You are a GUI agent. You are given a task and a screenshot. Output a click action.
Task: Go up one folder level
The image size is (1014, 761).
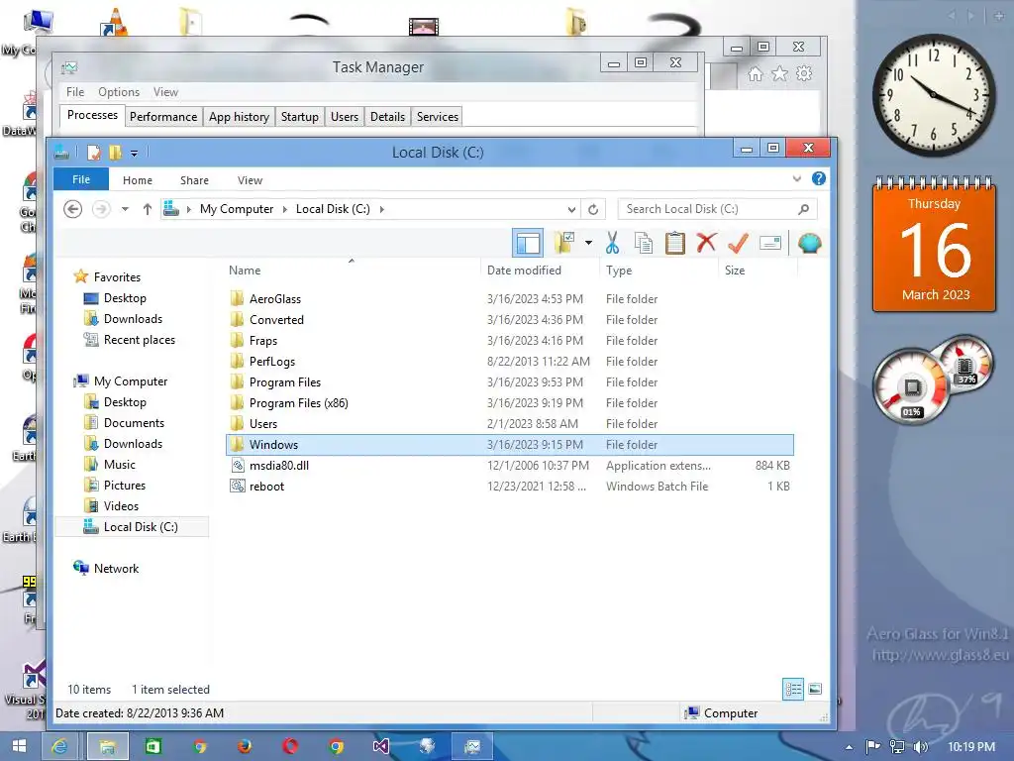point(148,209)
